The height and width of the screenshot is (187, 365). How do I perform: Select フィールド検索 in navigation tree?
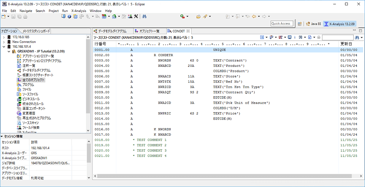point(31,128)
